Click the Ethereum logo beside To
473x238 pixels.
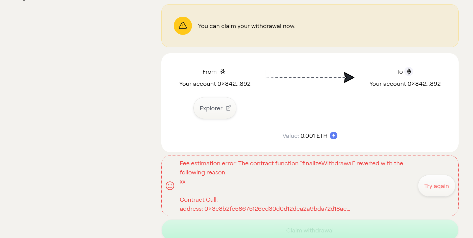click(409, 71)
